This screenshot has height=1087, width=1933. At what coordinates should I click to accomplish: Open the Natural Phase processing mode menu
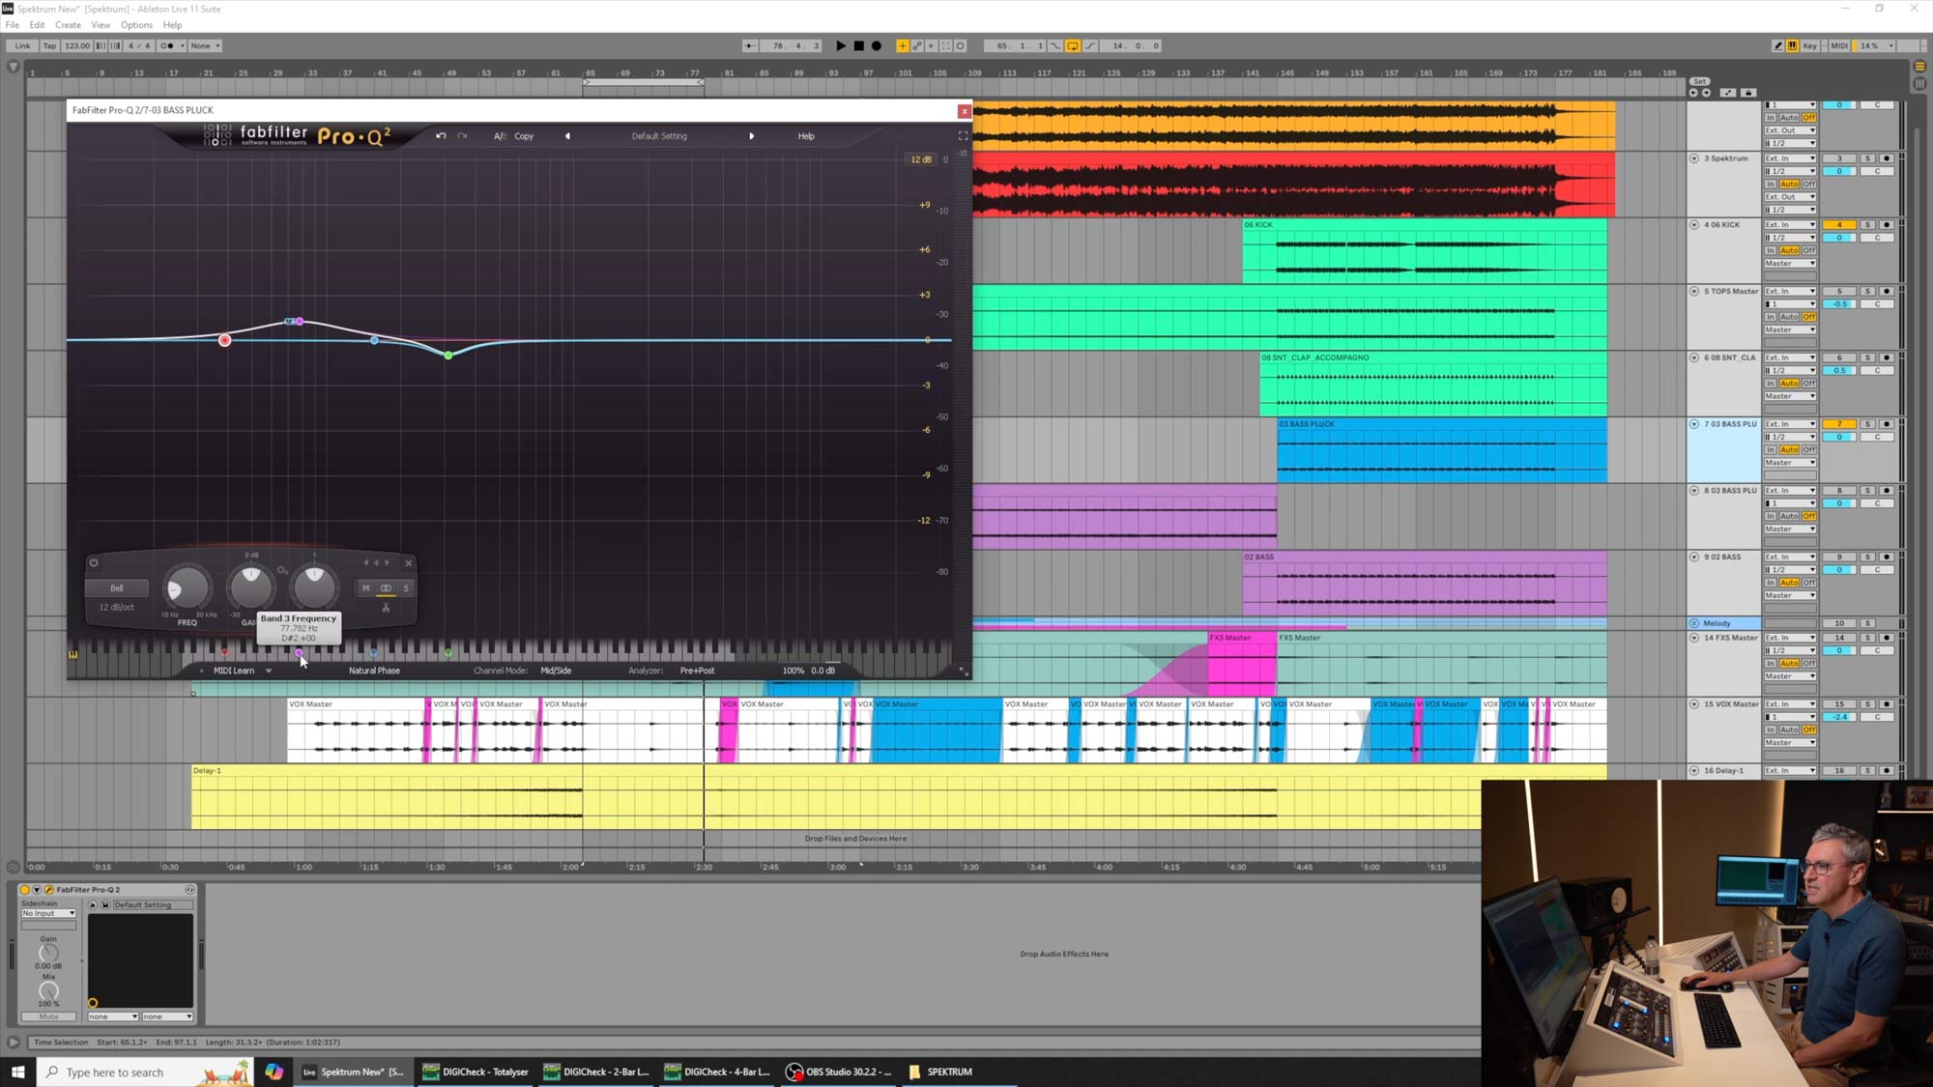(374, 671)
